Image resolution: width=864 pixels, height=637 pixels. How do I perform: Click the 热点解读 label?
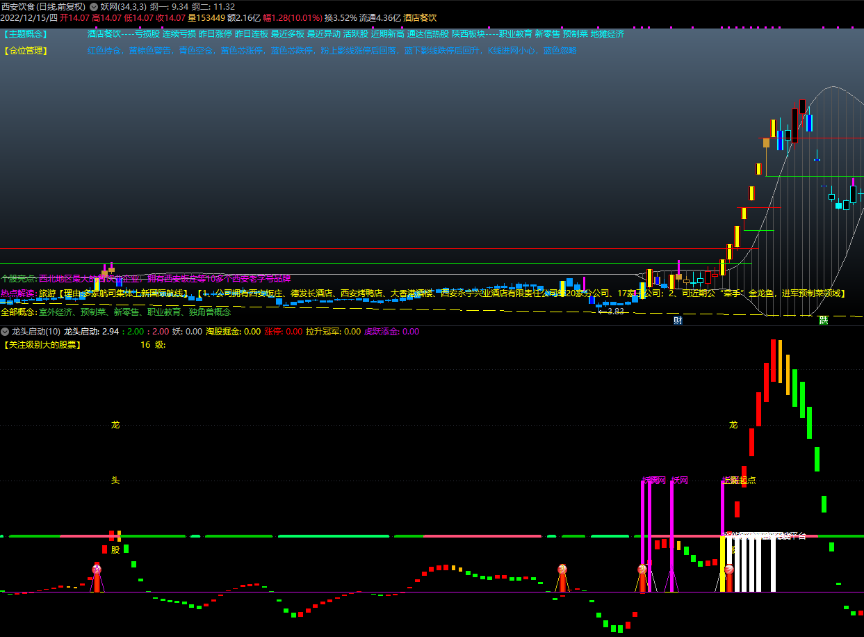18,293
